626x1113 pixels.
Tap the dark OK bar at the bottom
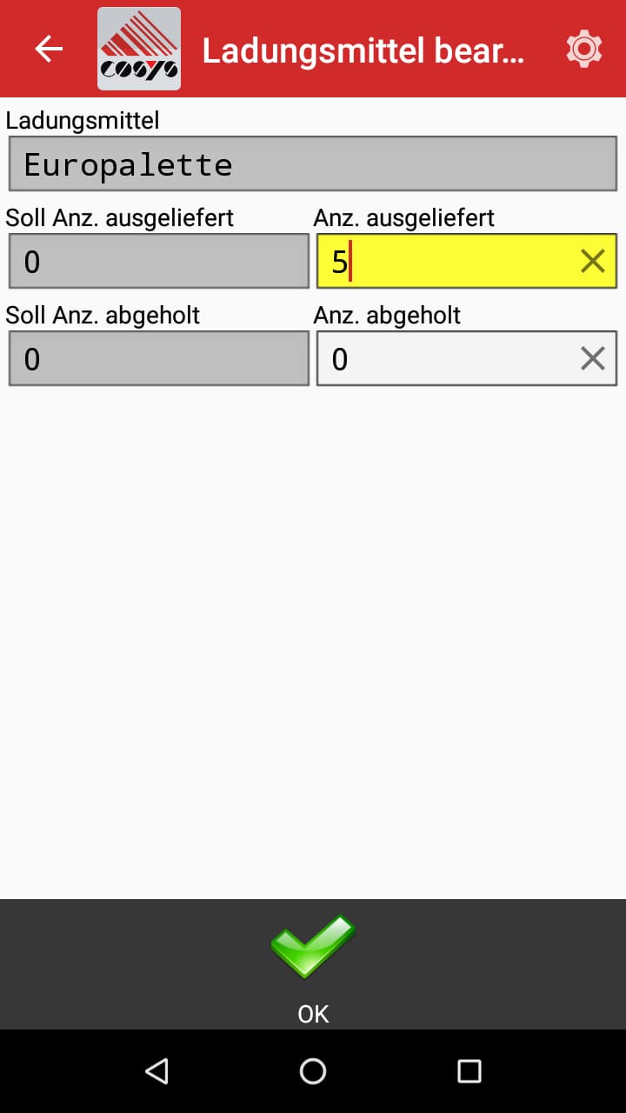314,965
